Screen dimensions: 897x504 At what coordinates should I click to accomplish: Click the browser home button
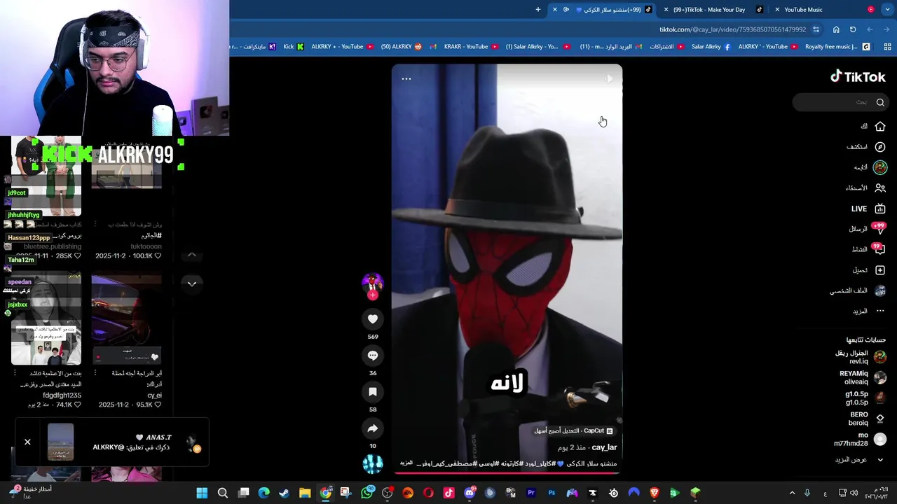(x=836, y=29)
